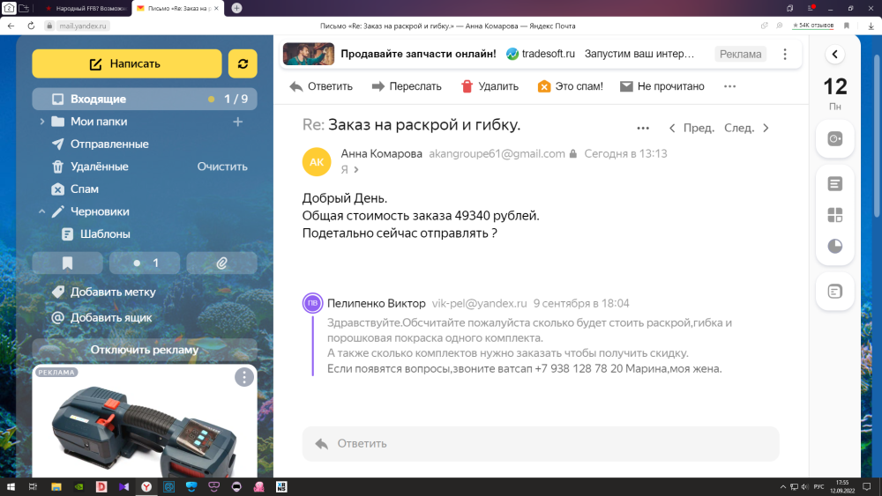Open the Отправленные folder
Image resolution: width=882 pixels, height=496 pixels.
[109, 144]
